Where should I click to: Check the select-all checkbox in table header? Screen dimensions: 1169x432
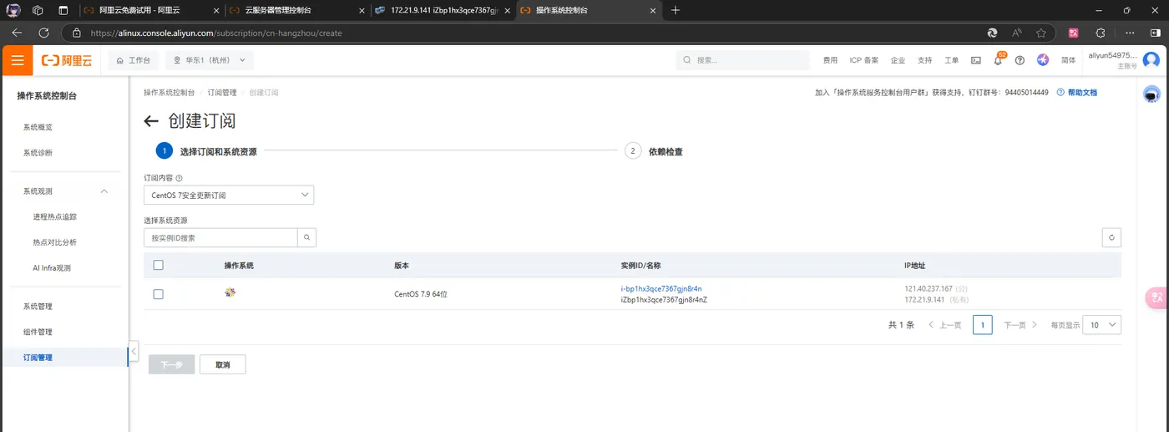pos(159,265)
